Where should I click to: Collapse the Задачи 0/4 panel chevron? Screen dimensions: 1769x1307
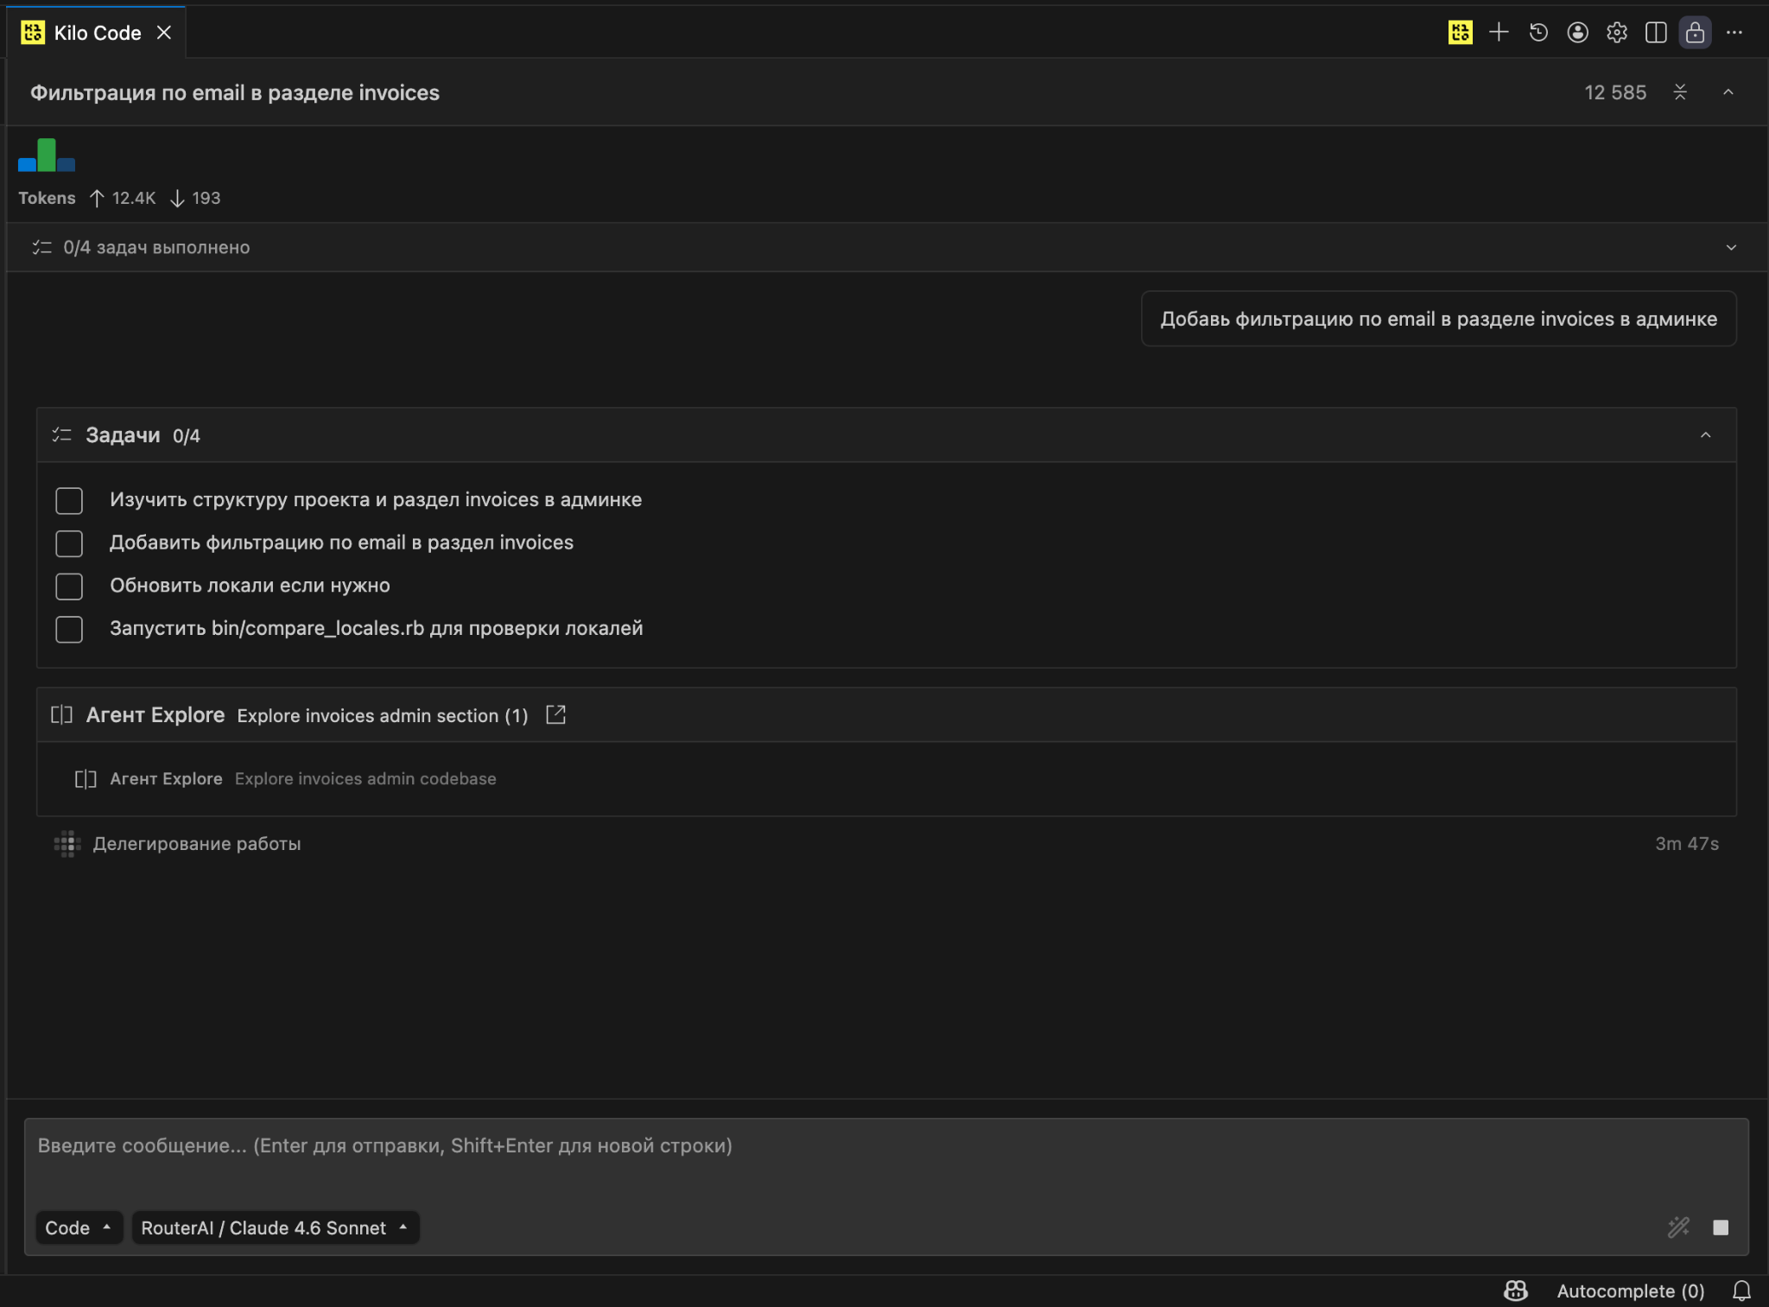tap(1705, 435)
